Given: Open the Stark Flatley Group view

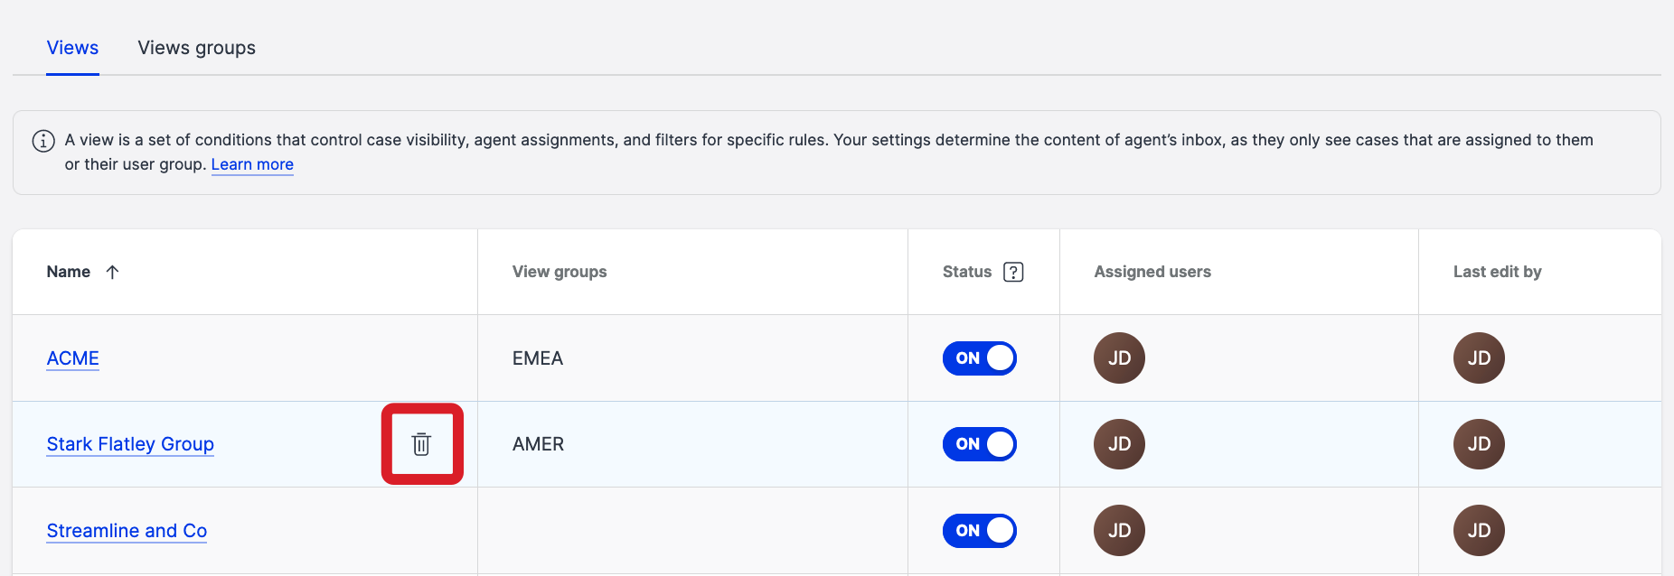Looking at the screenshot, I should pyautogui.click(x=130, y=444).
